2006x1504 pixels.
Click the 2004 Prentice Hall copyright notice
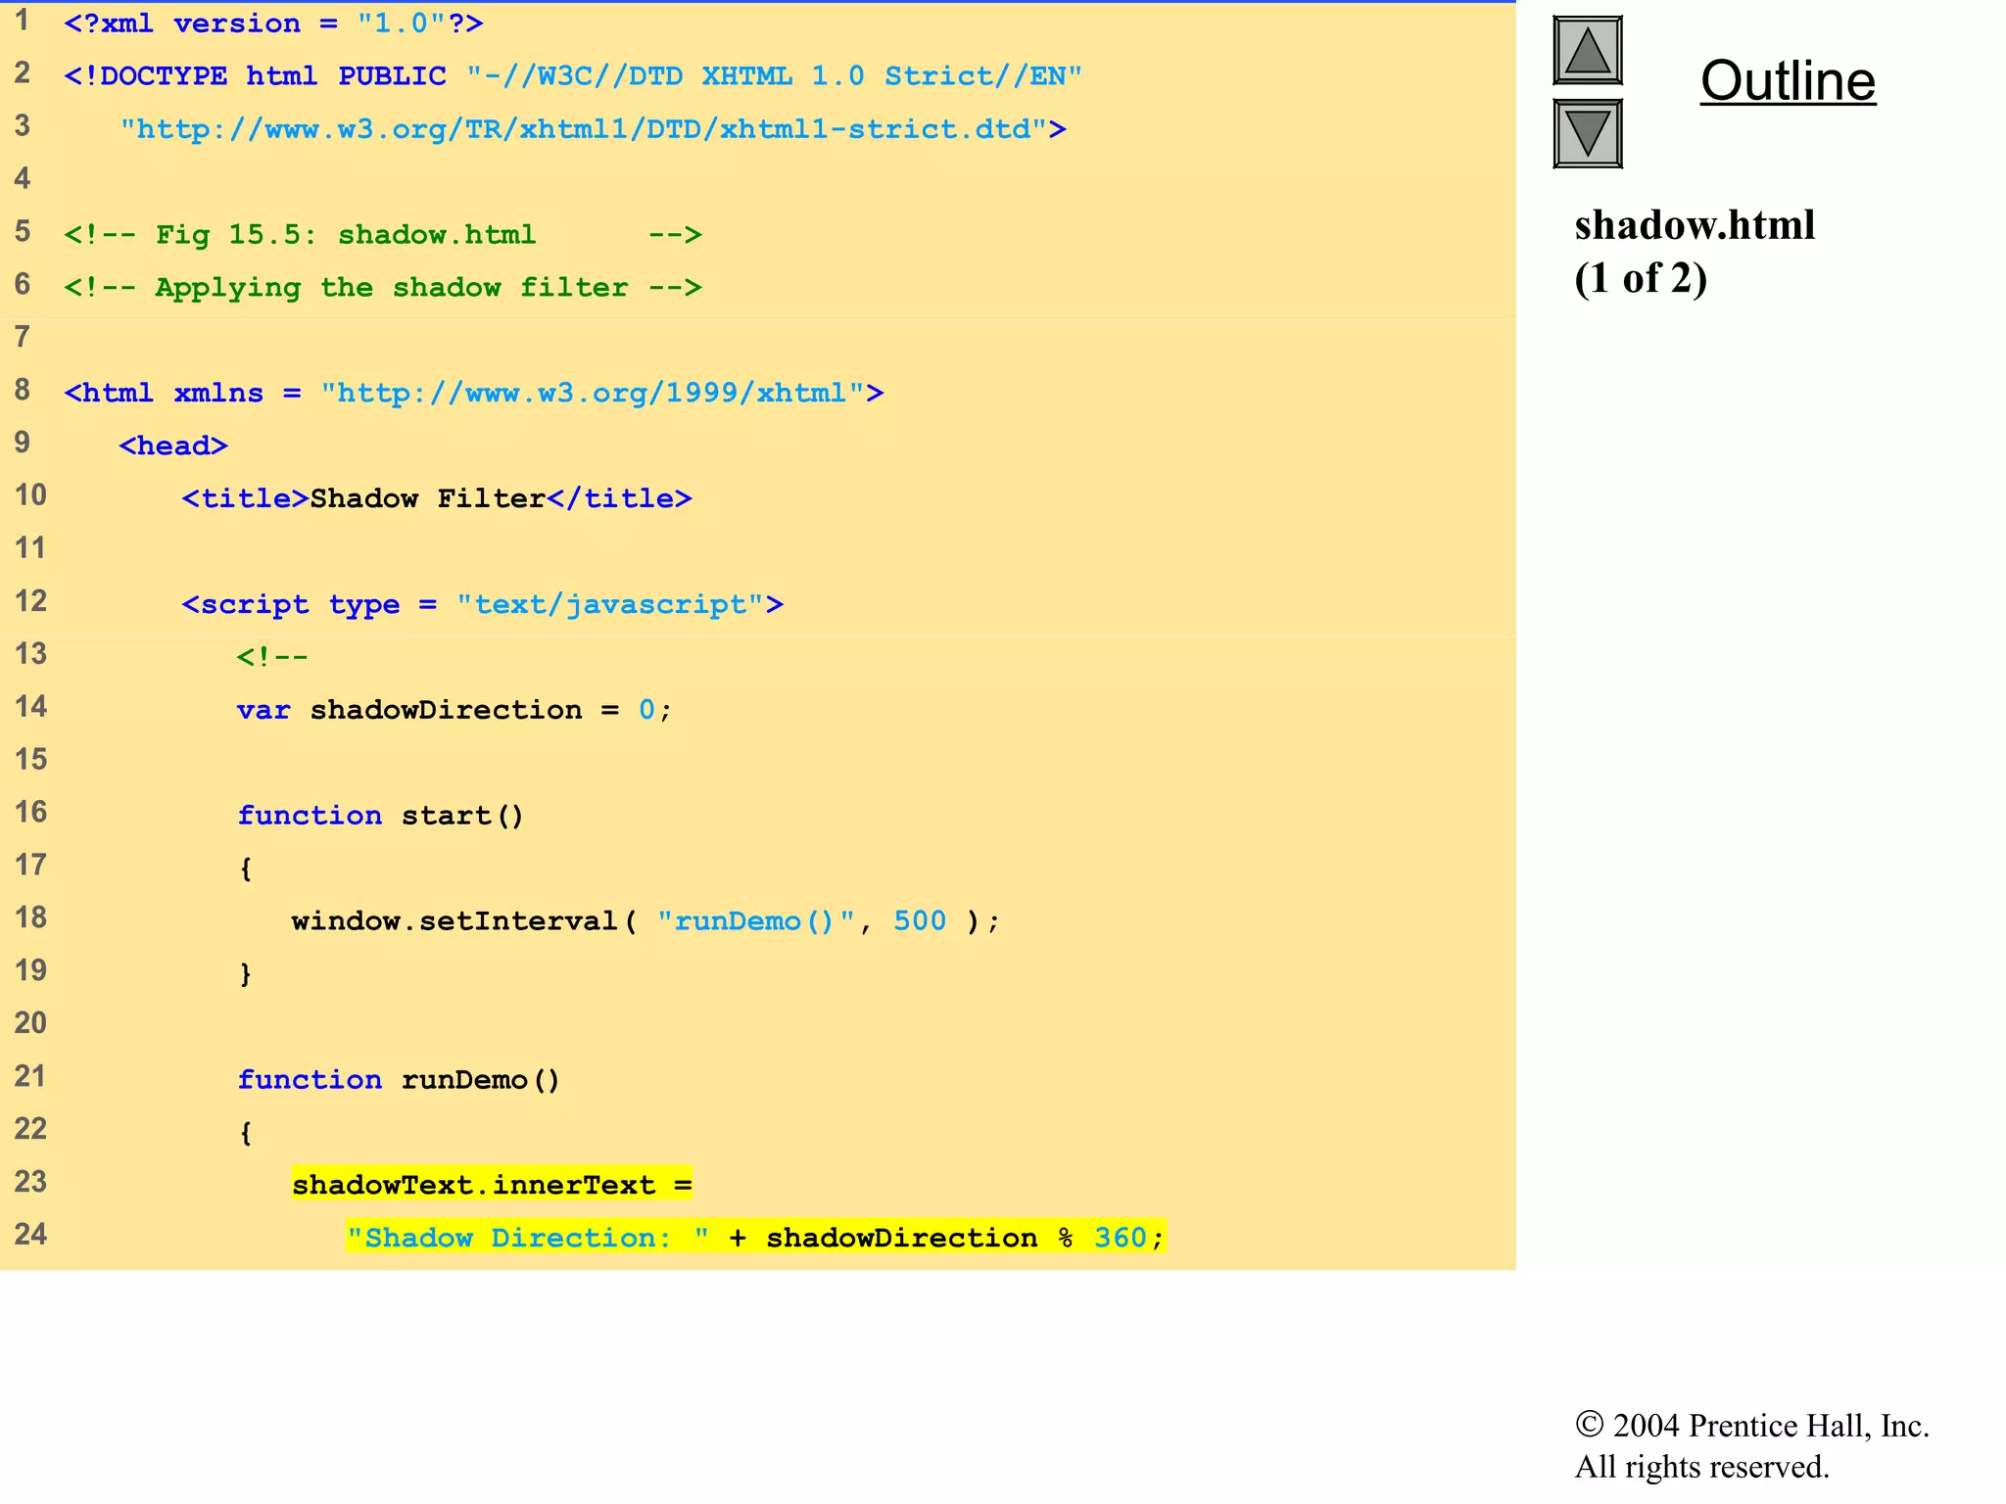tap(1751, 1426)
